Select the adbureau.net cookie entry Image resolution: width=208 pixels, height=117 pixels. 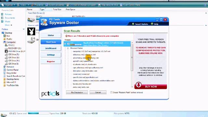[84, 55]
